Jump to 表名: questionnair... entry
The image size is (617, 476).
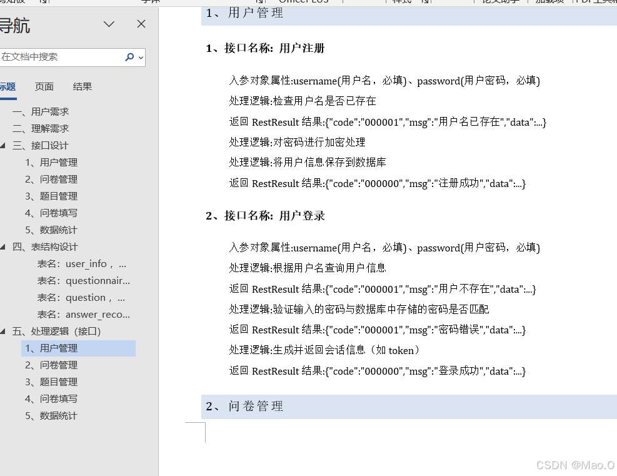pos(83,281)
